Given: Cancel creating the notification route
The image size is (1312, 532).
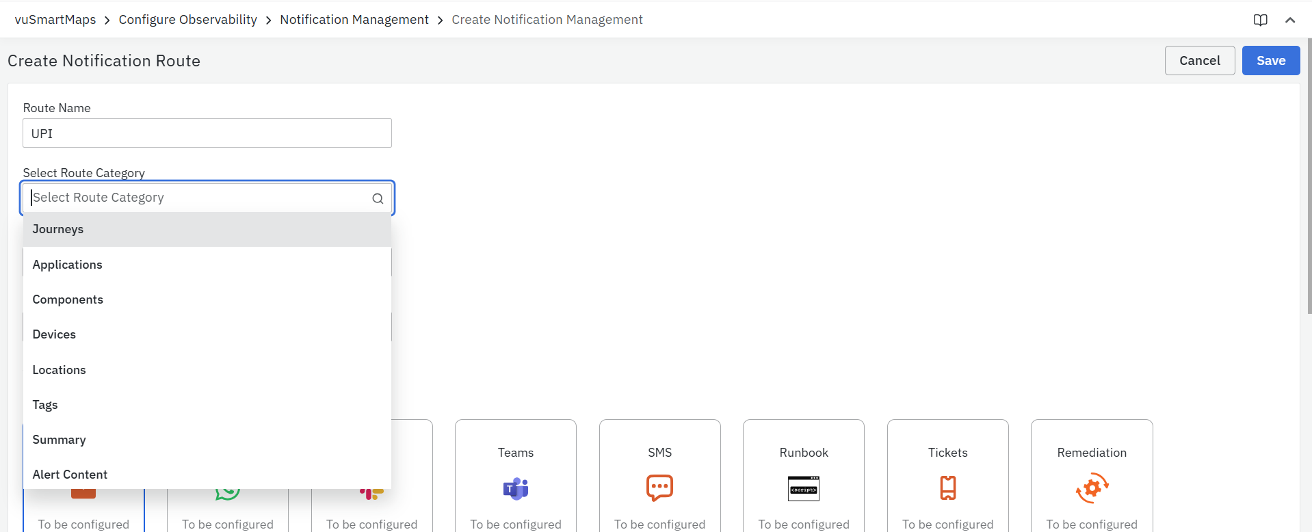Looking at the screenshot, I should (1199, 61).
